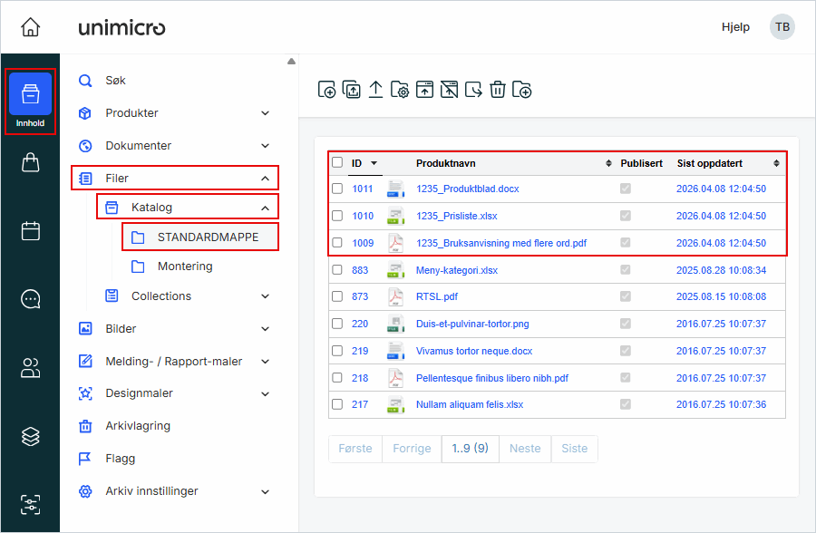
Task: Check the select-all checkbox in table header
Action: 337,163
